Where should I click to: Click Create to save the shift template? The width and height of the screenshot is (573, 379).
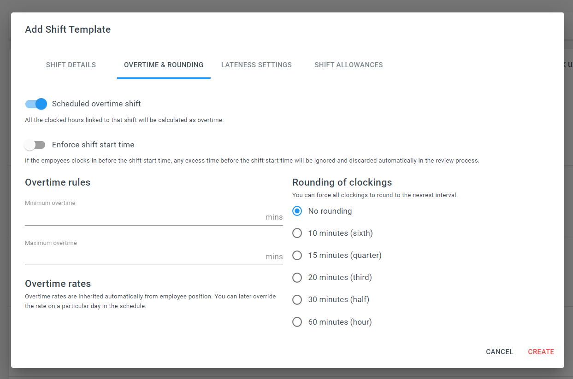(x=541, y=352)
